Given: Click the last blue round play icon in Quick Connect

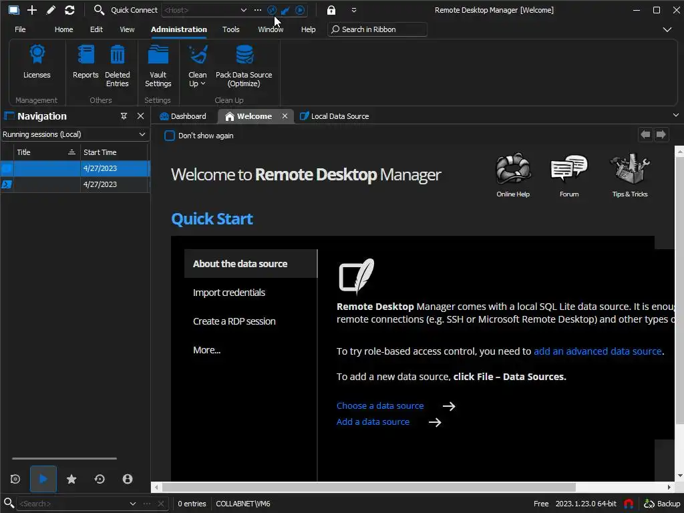Looking at the screenshot, I should (300, 10).
